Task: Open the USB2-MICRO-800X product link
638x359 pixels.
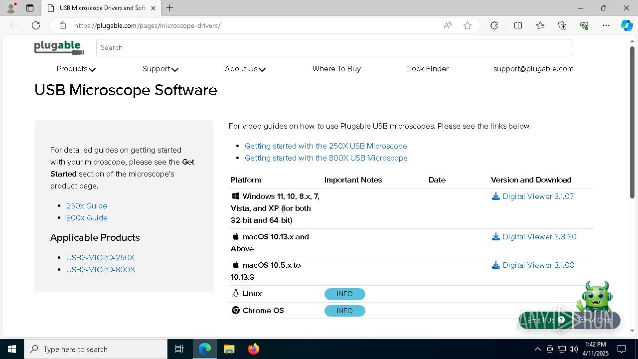Action: tap(101, 270)
